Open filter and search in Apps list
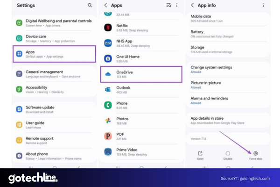The width and height of the screenshot is (280, 187). click(x=168, y=5)
